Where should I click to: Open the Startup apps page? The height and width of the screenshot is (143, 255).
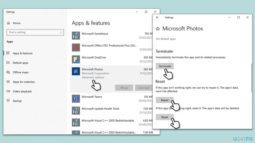click(17, 101)
